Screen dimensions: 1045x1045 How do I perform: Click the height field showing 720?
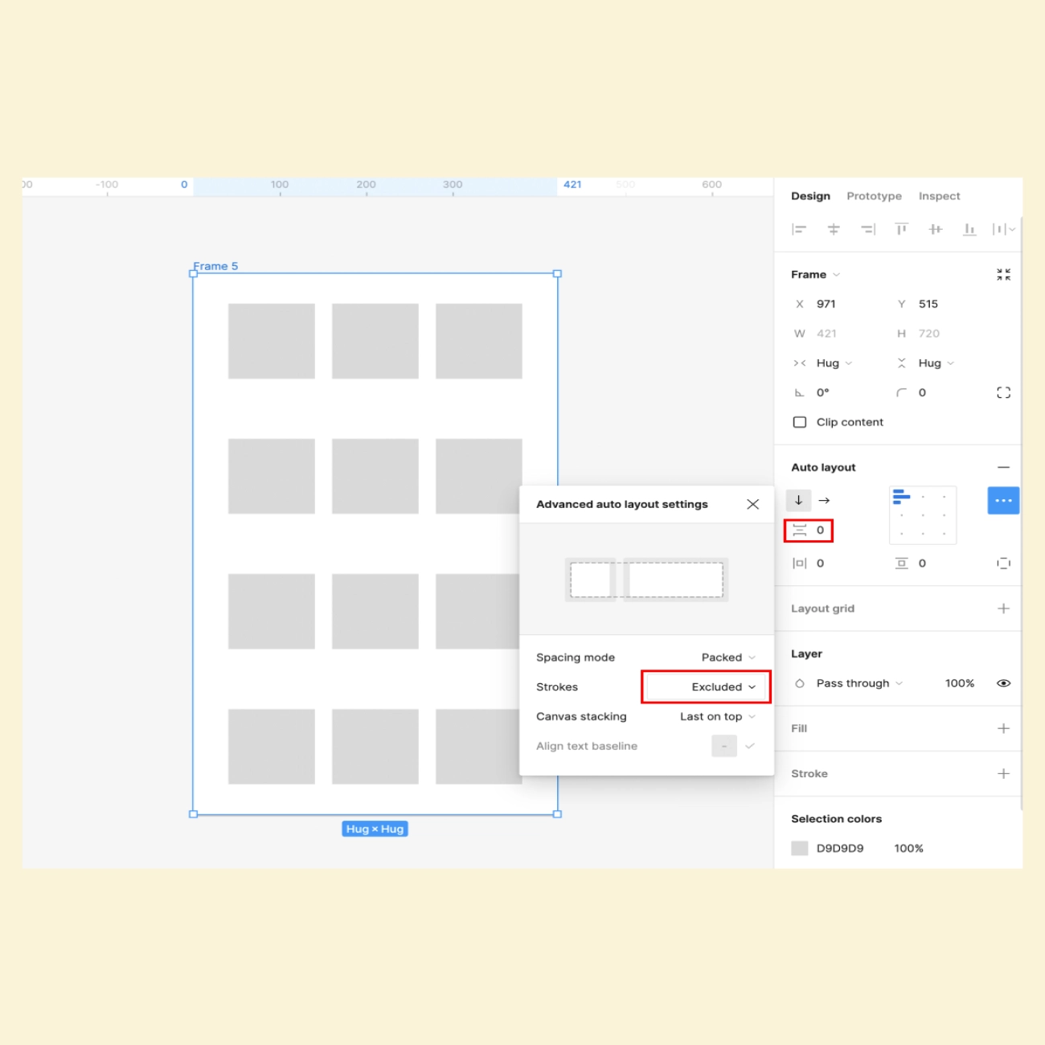(929, 334)
